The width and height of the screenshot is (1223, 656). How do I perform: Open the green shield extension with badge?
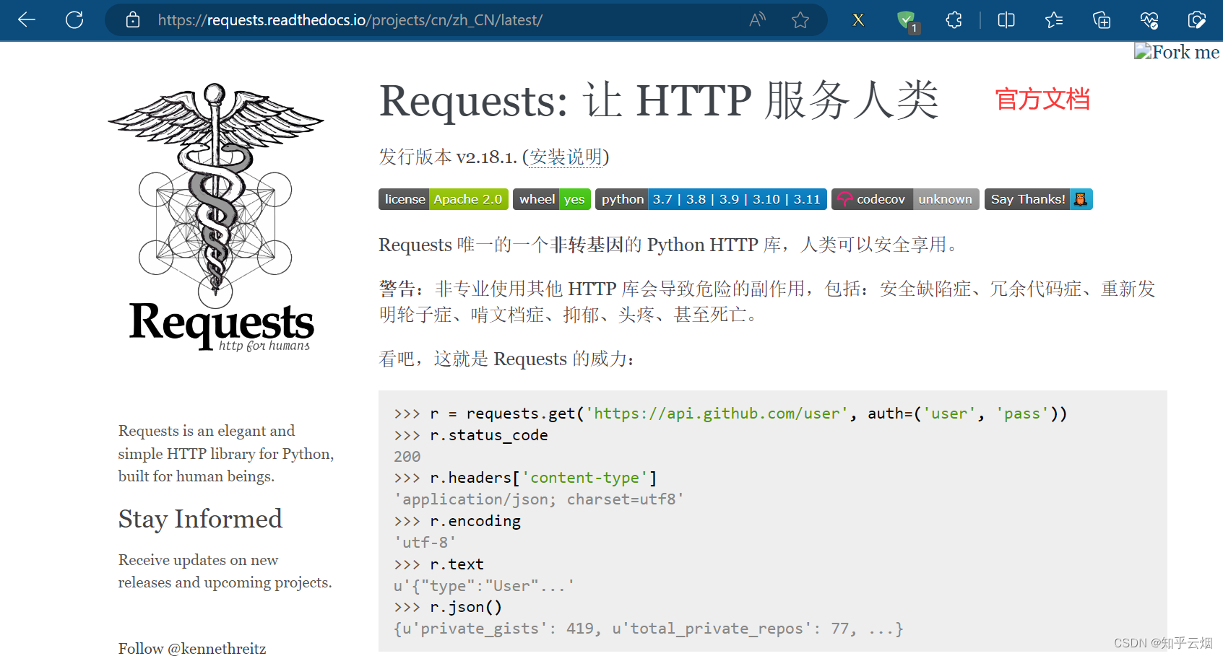[907, 21]
